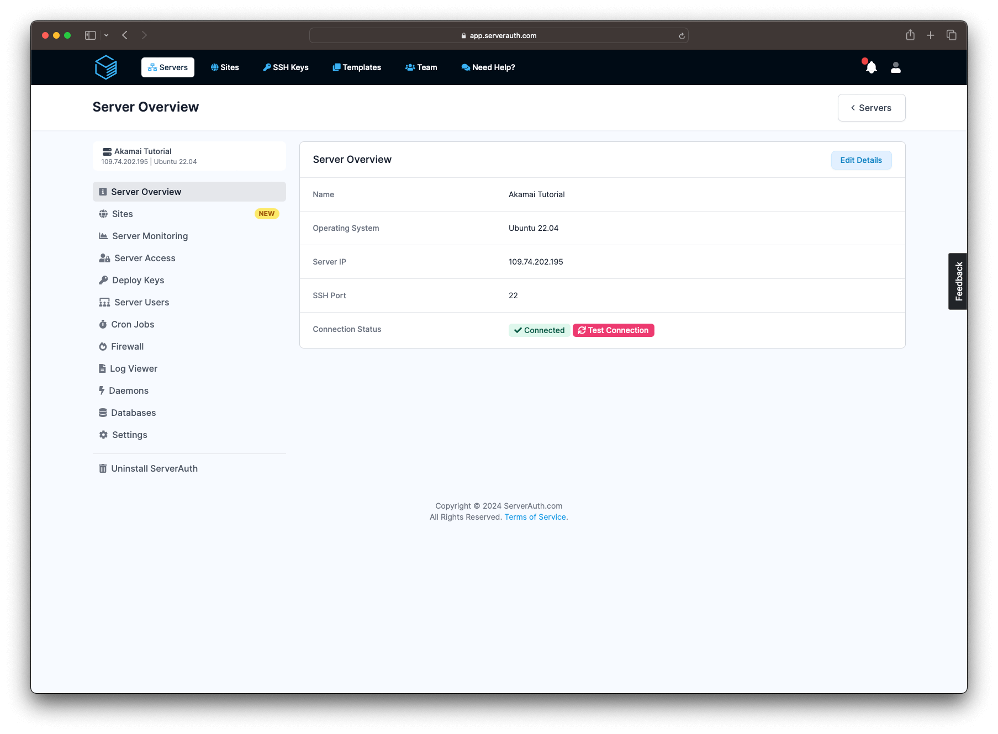Open a new tab with plus icon
The height and width of the screenshot is (734, 998).
point(931,35)
